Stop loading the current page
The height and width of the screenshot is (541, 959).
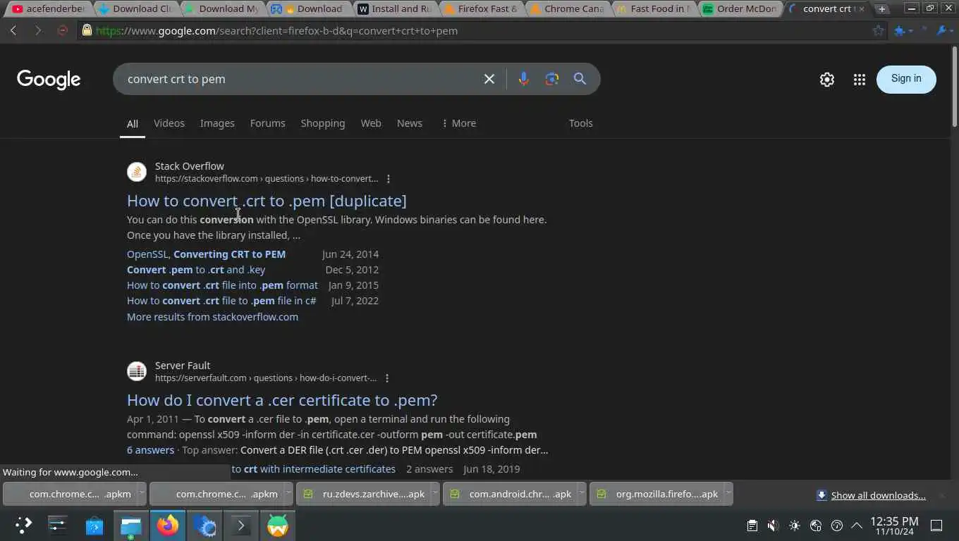[63, 30]
